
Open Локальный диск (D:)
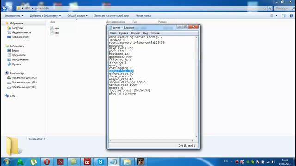click(24, 82)
